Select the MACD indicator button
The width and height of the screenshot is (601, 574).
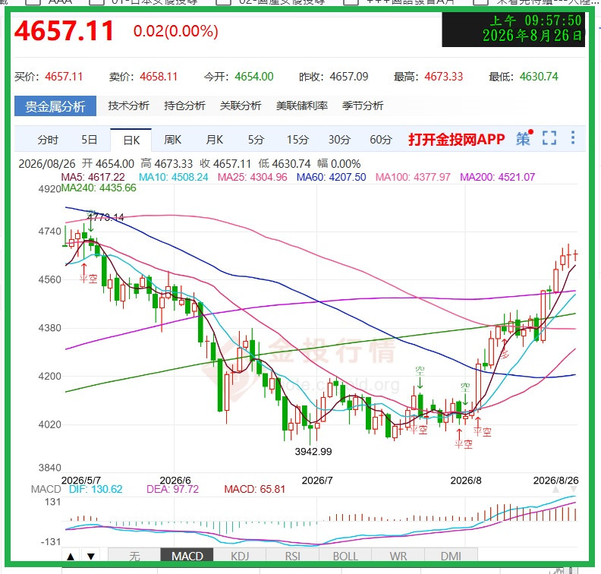187,556
